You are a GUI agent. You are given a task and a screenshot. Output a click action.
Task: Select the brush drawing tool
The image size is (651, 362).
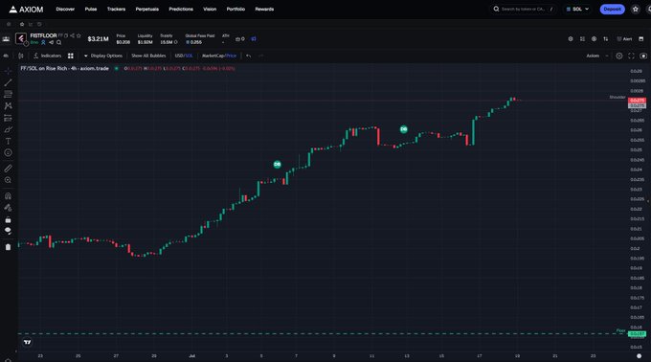click(8, 129)
